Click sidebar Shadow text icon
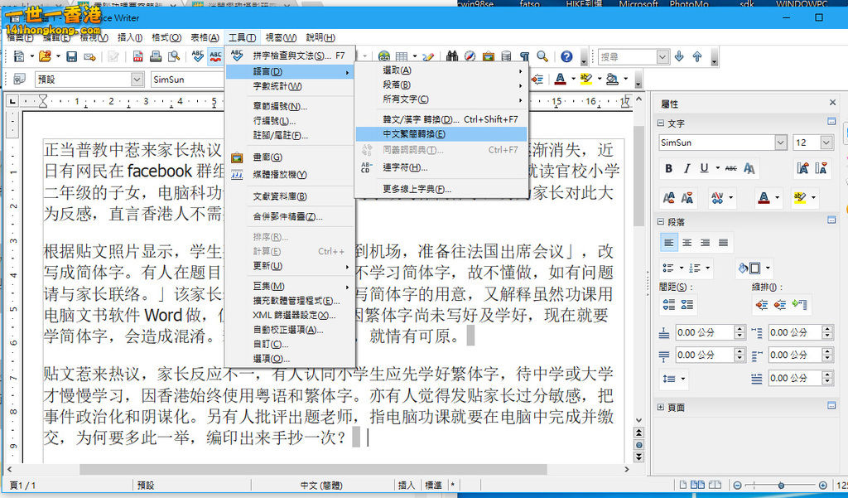The image size is (848, 498). [749, 168]
